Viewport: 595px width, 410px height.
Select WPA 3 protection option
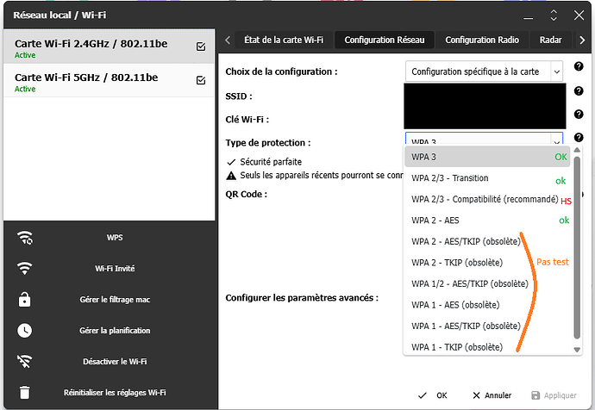click(x=487, y=157)
